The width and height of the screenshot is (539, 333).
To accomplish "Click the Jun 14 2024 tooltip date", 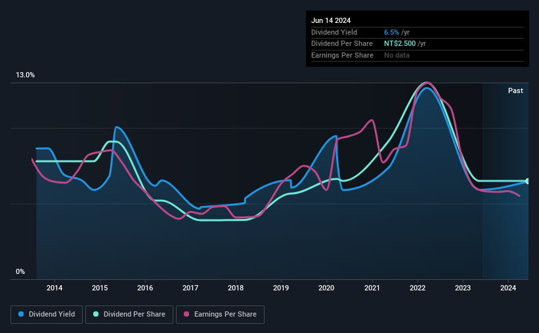I will click(x=331, y=20).
